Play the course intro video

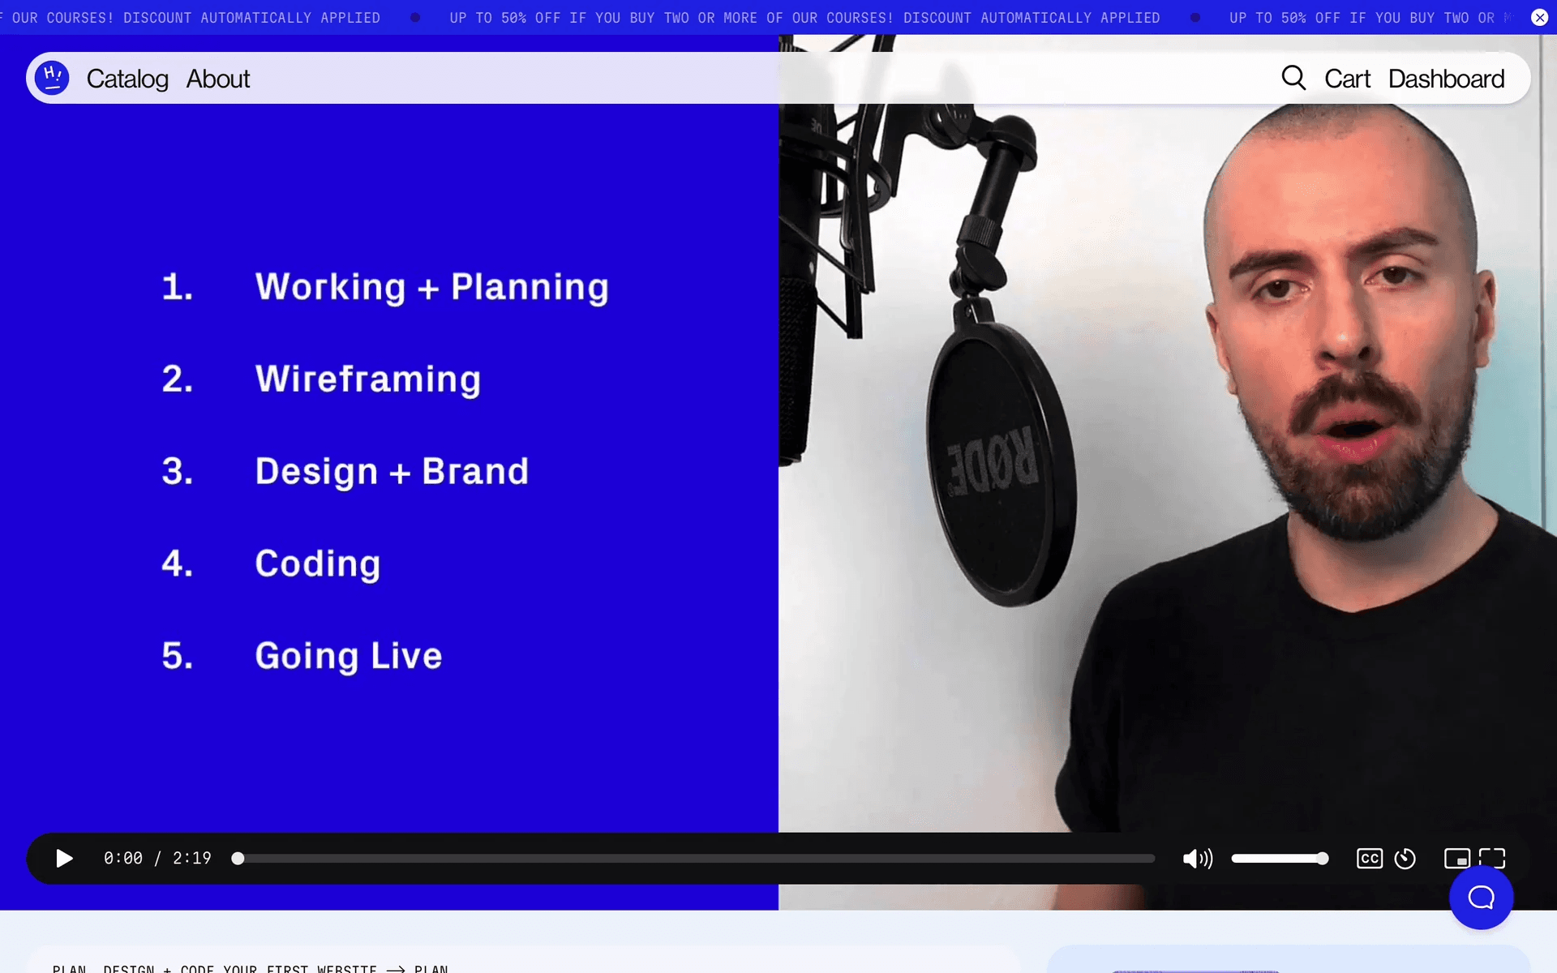pyautogui.click(x=64, y=858)
